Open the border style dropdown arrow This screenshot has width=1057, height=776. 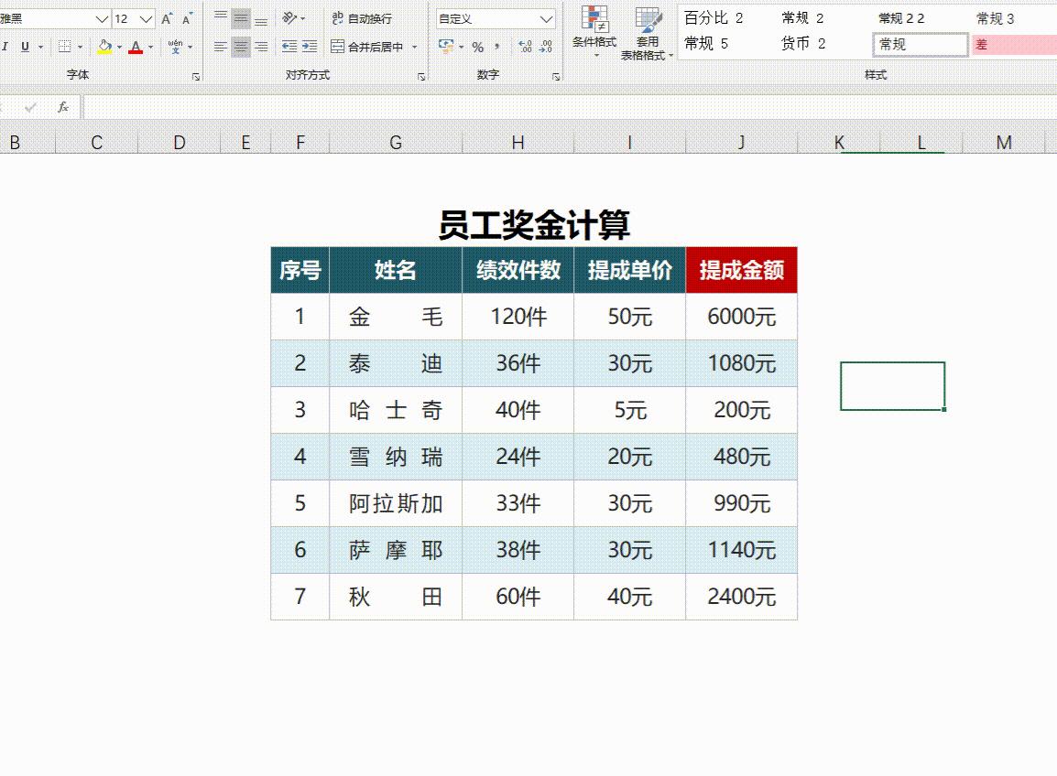tap(80, 47)
